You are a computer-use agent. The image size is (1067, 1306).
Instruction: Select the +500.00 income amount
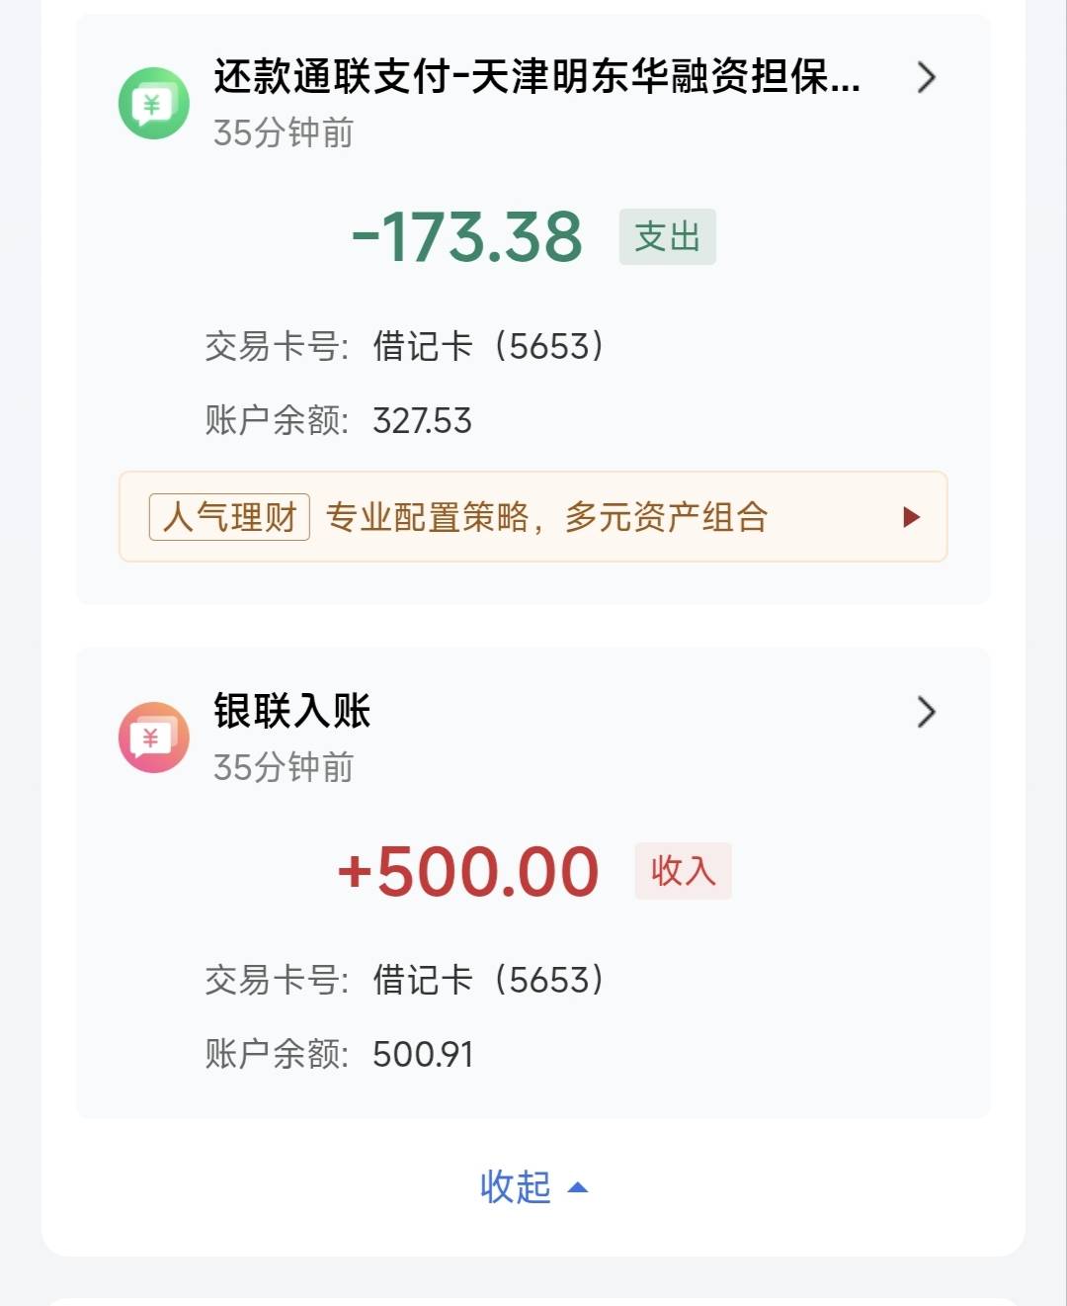point(468,872)
